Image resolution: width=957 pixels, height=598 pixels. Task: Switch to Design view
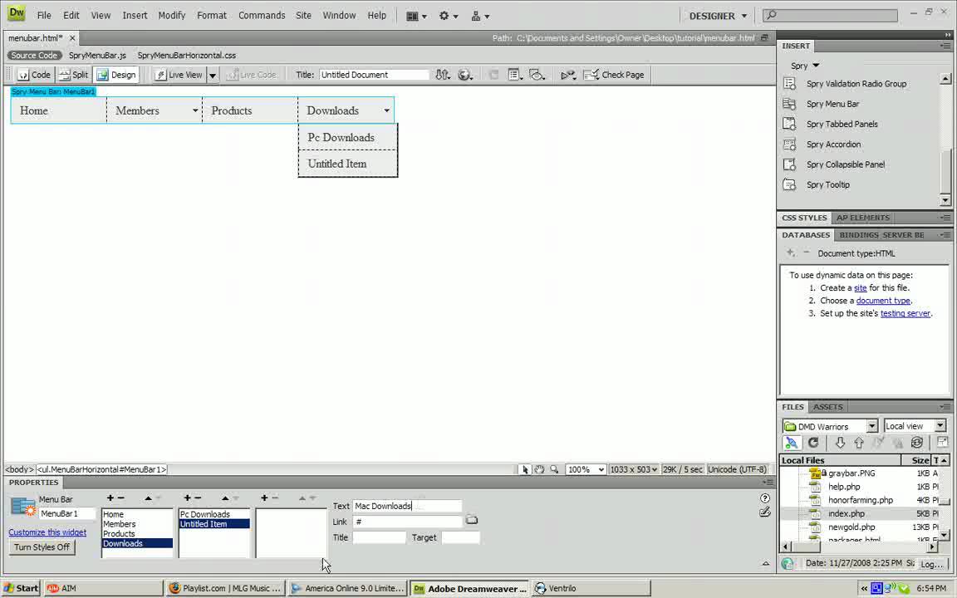pos(116,75)
